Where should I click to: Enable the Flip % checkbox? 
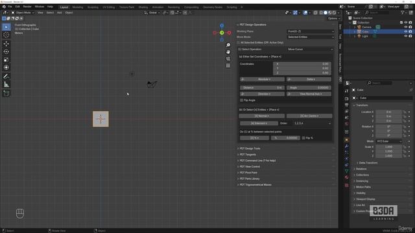pos(303,138)
